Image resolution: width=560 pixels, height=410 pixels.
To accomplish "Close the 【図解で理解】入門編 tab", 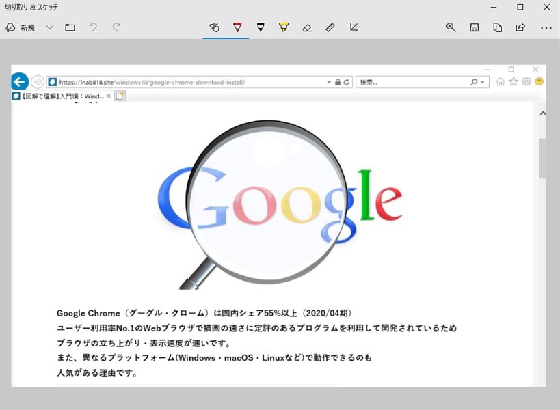I will click(x=109, y=96).
